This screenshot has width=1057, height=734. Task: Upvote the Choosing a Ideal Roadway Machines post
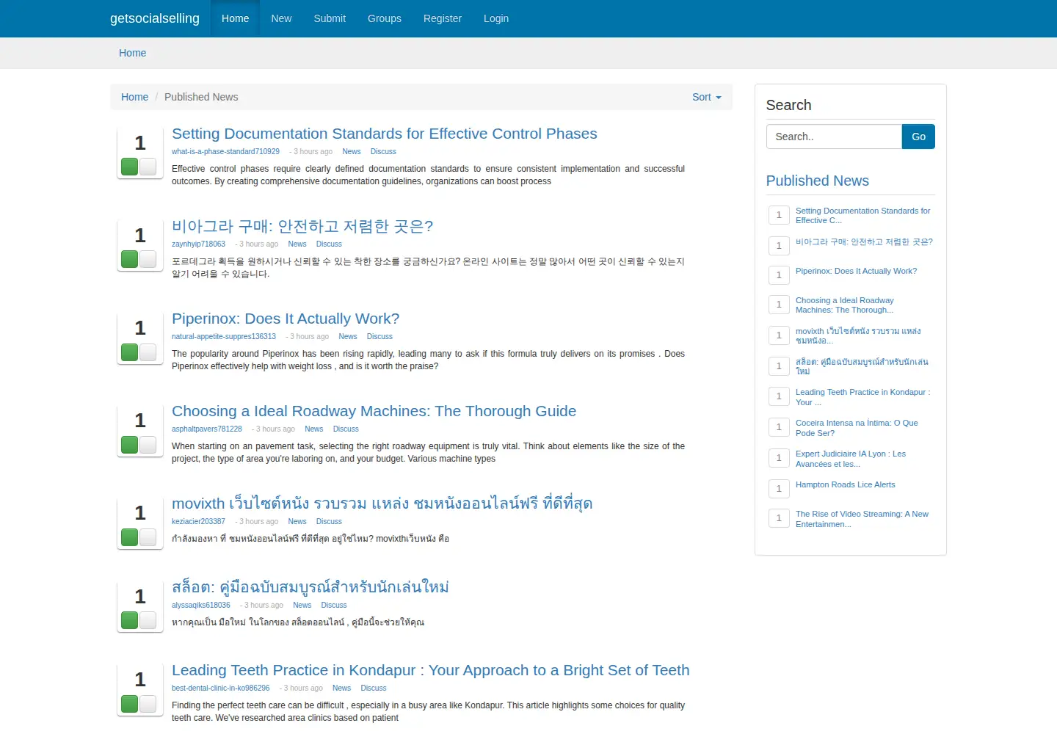(130, 444)
